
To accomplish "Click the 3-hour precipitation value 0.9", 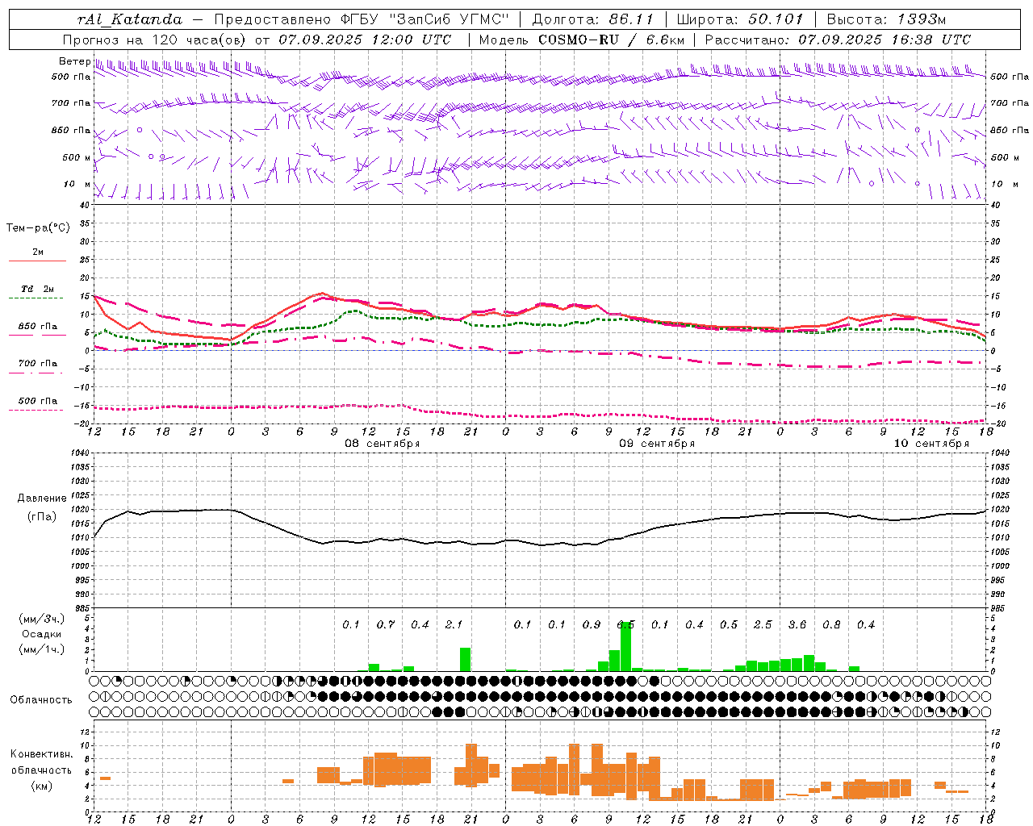I will point(592,625).
